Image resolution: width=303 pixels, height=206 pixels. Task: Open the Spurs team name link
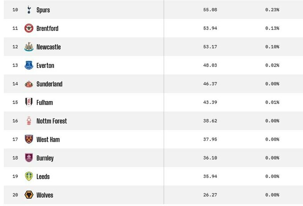[43, 10]
